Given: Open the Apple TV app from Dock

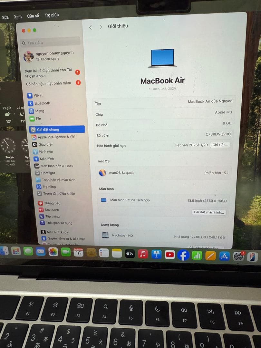Looking at the screenshot, I should pos(130,254).
